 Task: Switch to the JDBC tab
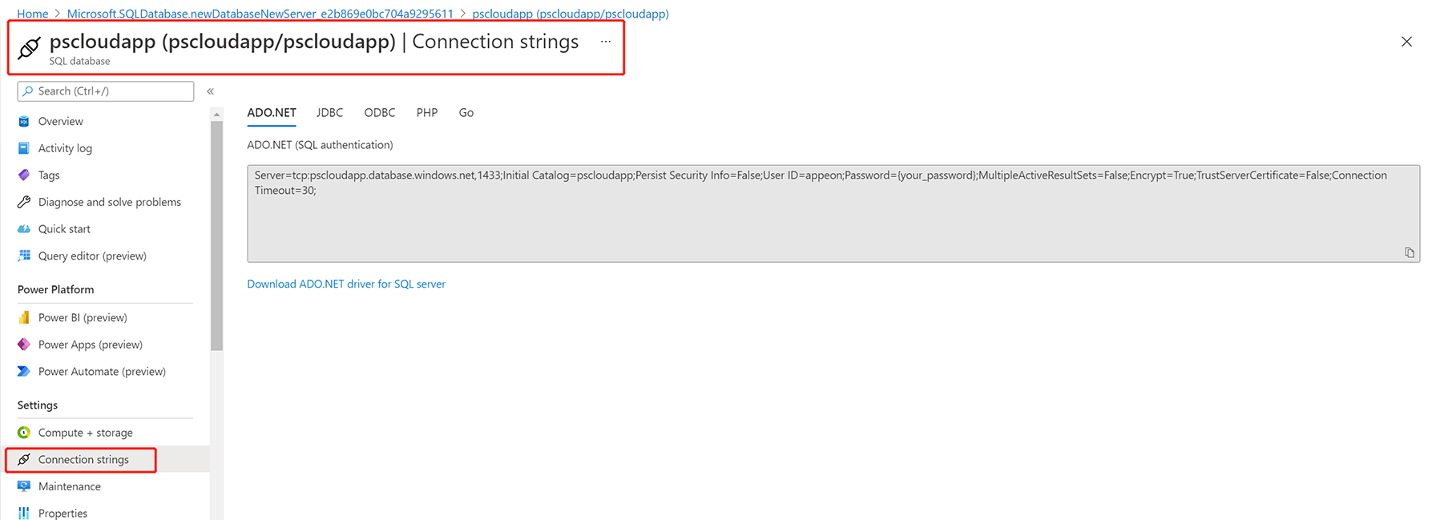click(329, 113)
